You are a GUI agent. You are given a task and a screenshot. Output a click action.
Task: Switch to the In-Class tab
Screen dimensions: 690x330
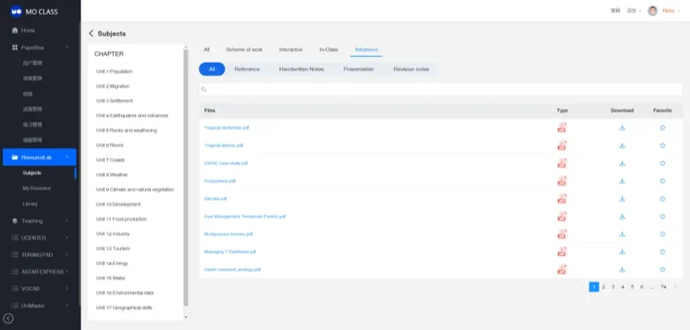[329, 50]
